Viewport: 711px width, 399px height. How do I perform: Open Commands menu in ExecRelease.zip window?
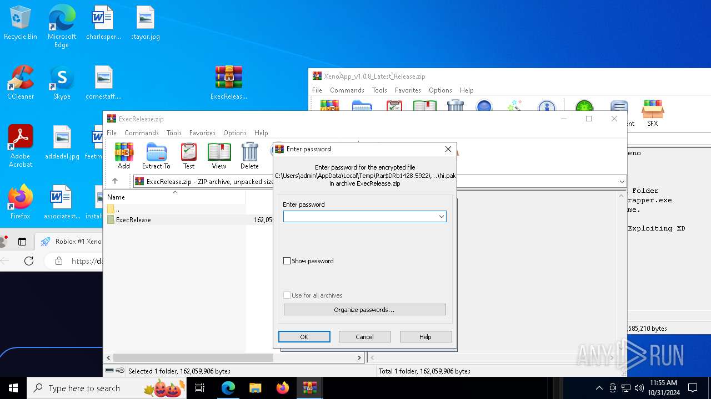142,133
